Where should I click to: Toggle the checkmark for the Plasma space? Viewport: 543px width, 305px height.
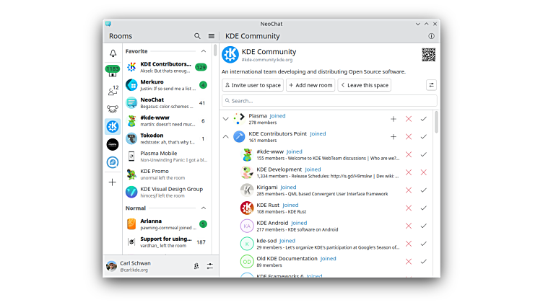[424, 119]
